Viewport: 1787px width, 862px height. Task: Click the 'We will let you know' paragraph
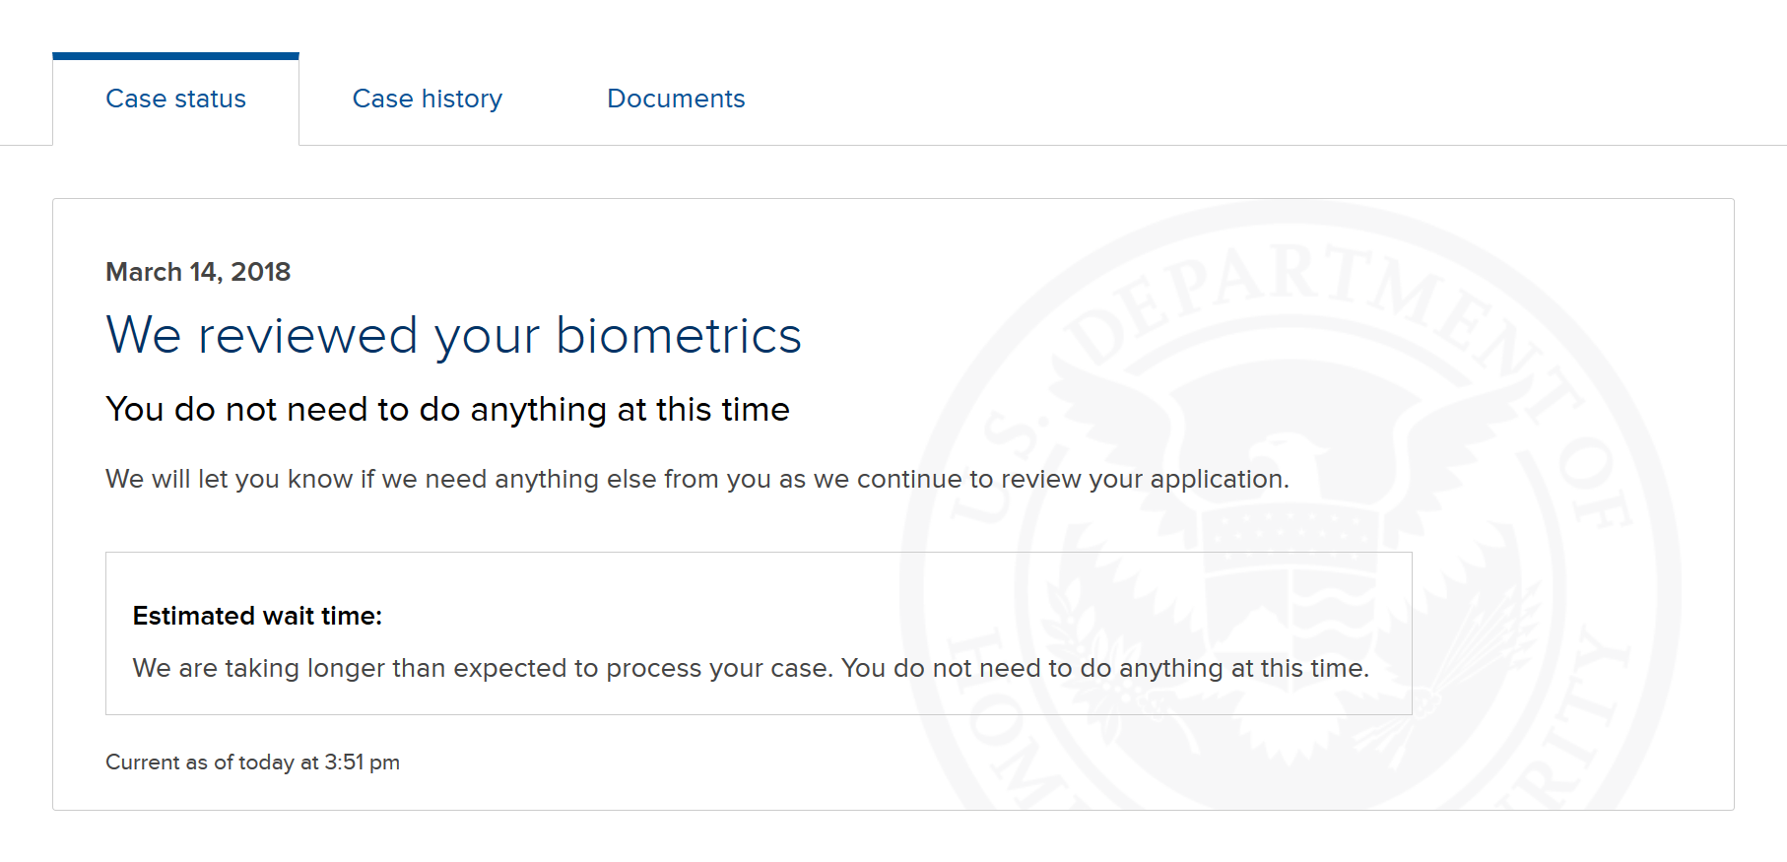point(697,480)
